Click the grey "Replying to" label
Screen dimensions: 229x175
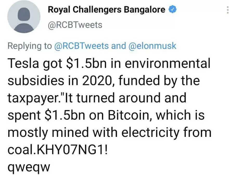click(30, 46)
